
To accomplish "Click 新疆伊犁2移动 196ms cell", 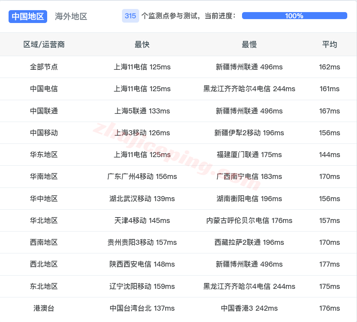I will click(249, 133).
